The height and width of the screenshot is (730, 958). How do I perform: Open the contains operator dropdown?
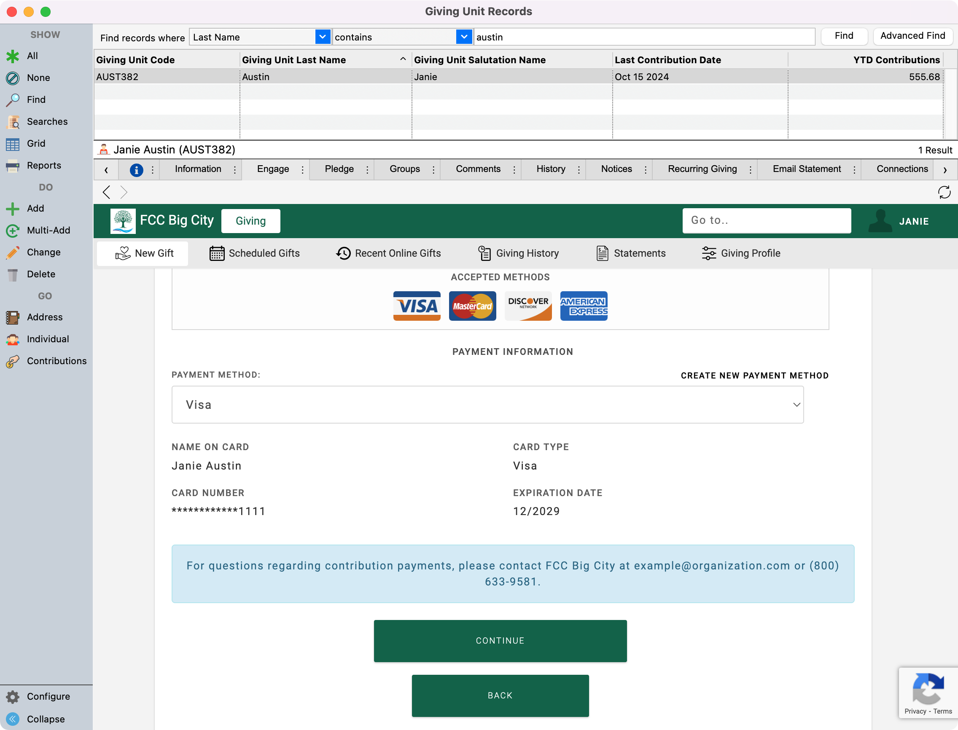[464, 38]
